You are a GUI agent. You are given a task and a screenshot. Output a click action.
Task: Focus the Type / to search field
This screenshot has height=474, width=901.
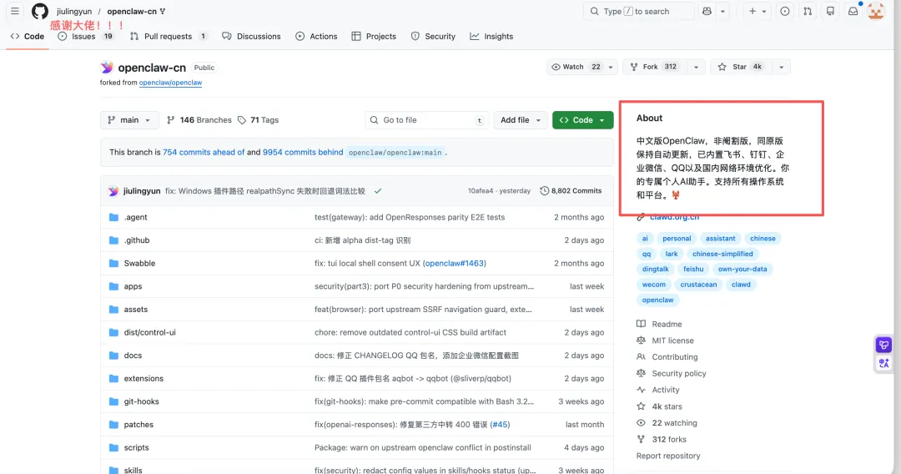coord(639,11)
